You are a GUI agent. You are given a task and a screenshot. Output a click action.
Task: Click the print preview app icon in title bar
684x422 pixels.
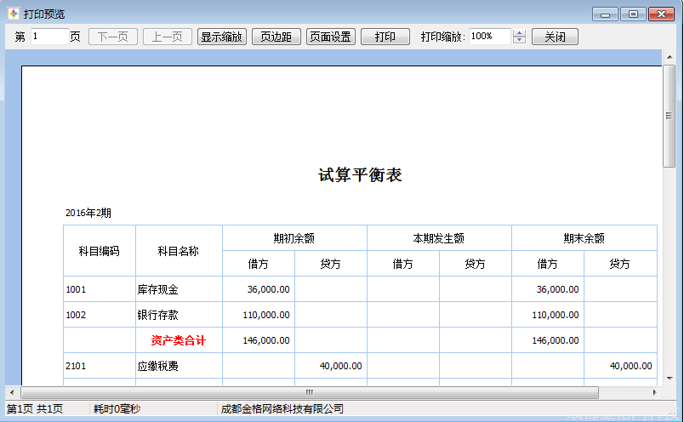click(14, 14)
